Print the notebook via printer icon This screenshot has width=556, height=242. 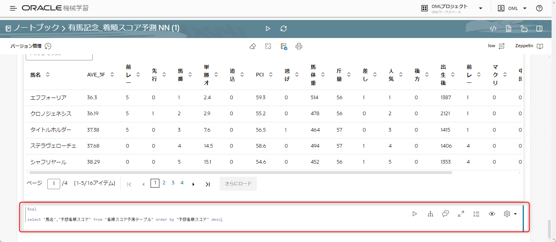[x=299, y=46]
